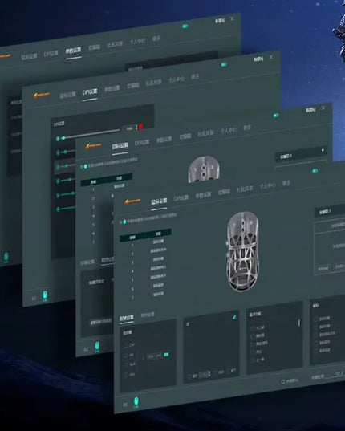The image size is (345, 431).
Task: Toggle the cyan switch above the front window's key list
Action: (124, 222)
